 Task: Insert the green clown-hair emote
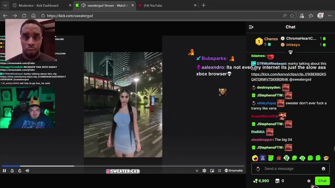[302, 158]
